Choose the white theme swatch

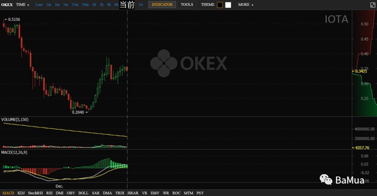point(228,5)
